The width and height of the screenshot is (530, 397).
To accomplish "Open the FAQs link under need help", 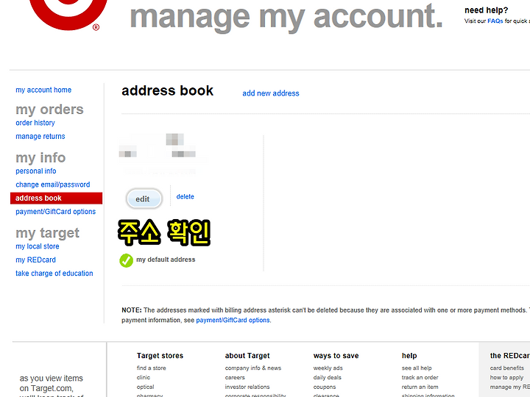I will [495, 21].
